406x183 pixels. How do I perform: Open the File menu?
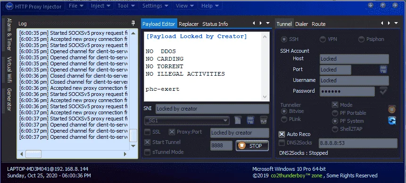[x=76, y=6]
